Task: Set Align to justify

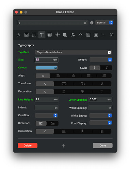Action: pyautogui.click(x=89, y=76)
